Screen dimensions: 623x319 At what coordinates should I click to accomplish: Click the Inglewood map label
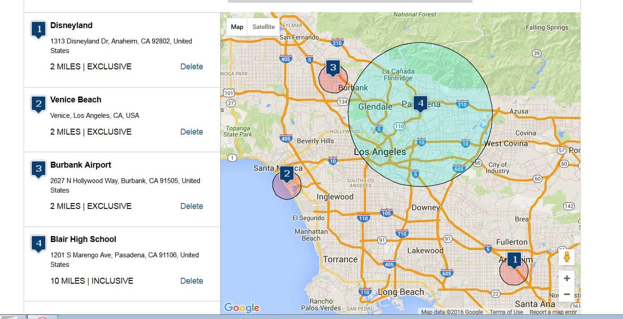335,197
